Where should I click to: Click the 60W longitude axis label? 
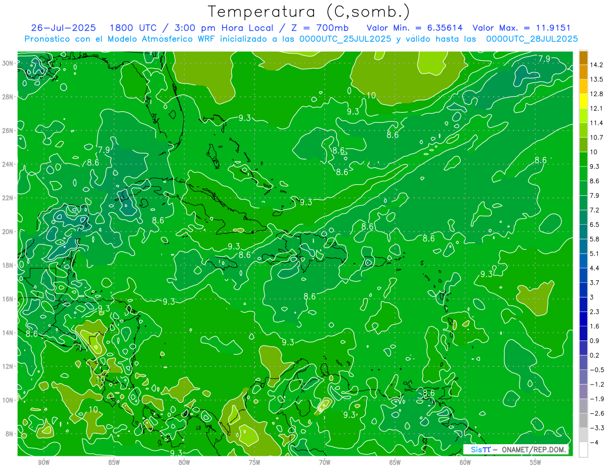(465, 462)
